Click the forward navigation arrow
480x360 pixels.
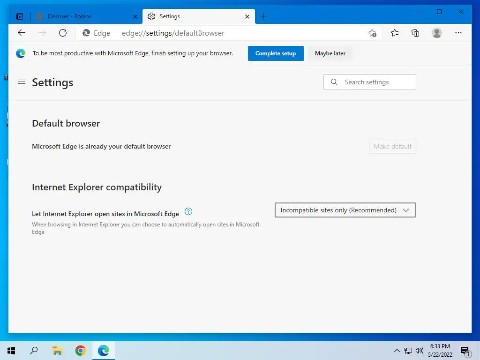(42, 33)
